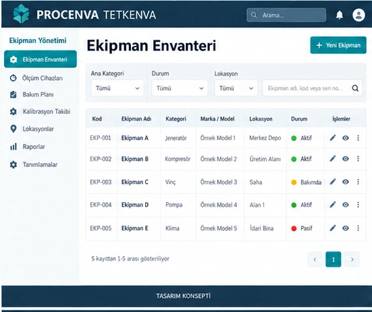Screen dimensions: 372x312
Task: Edit EKP-003 with the pencil icon
Action: coord(333,182)
